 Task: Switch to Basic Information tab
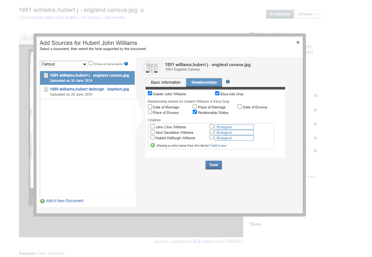pos(165,82)
